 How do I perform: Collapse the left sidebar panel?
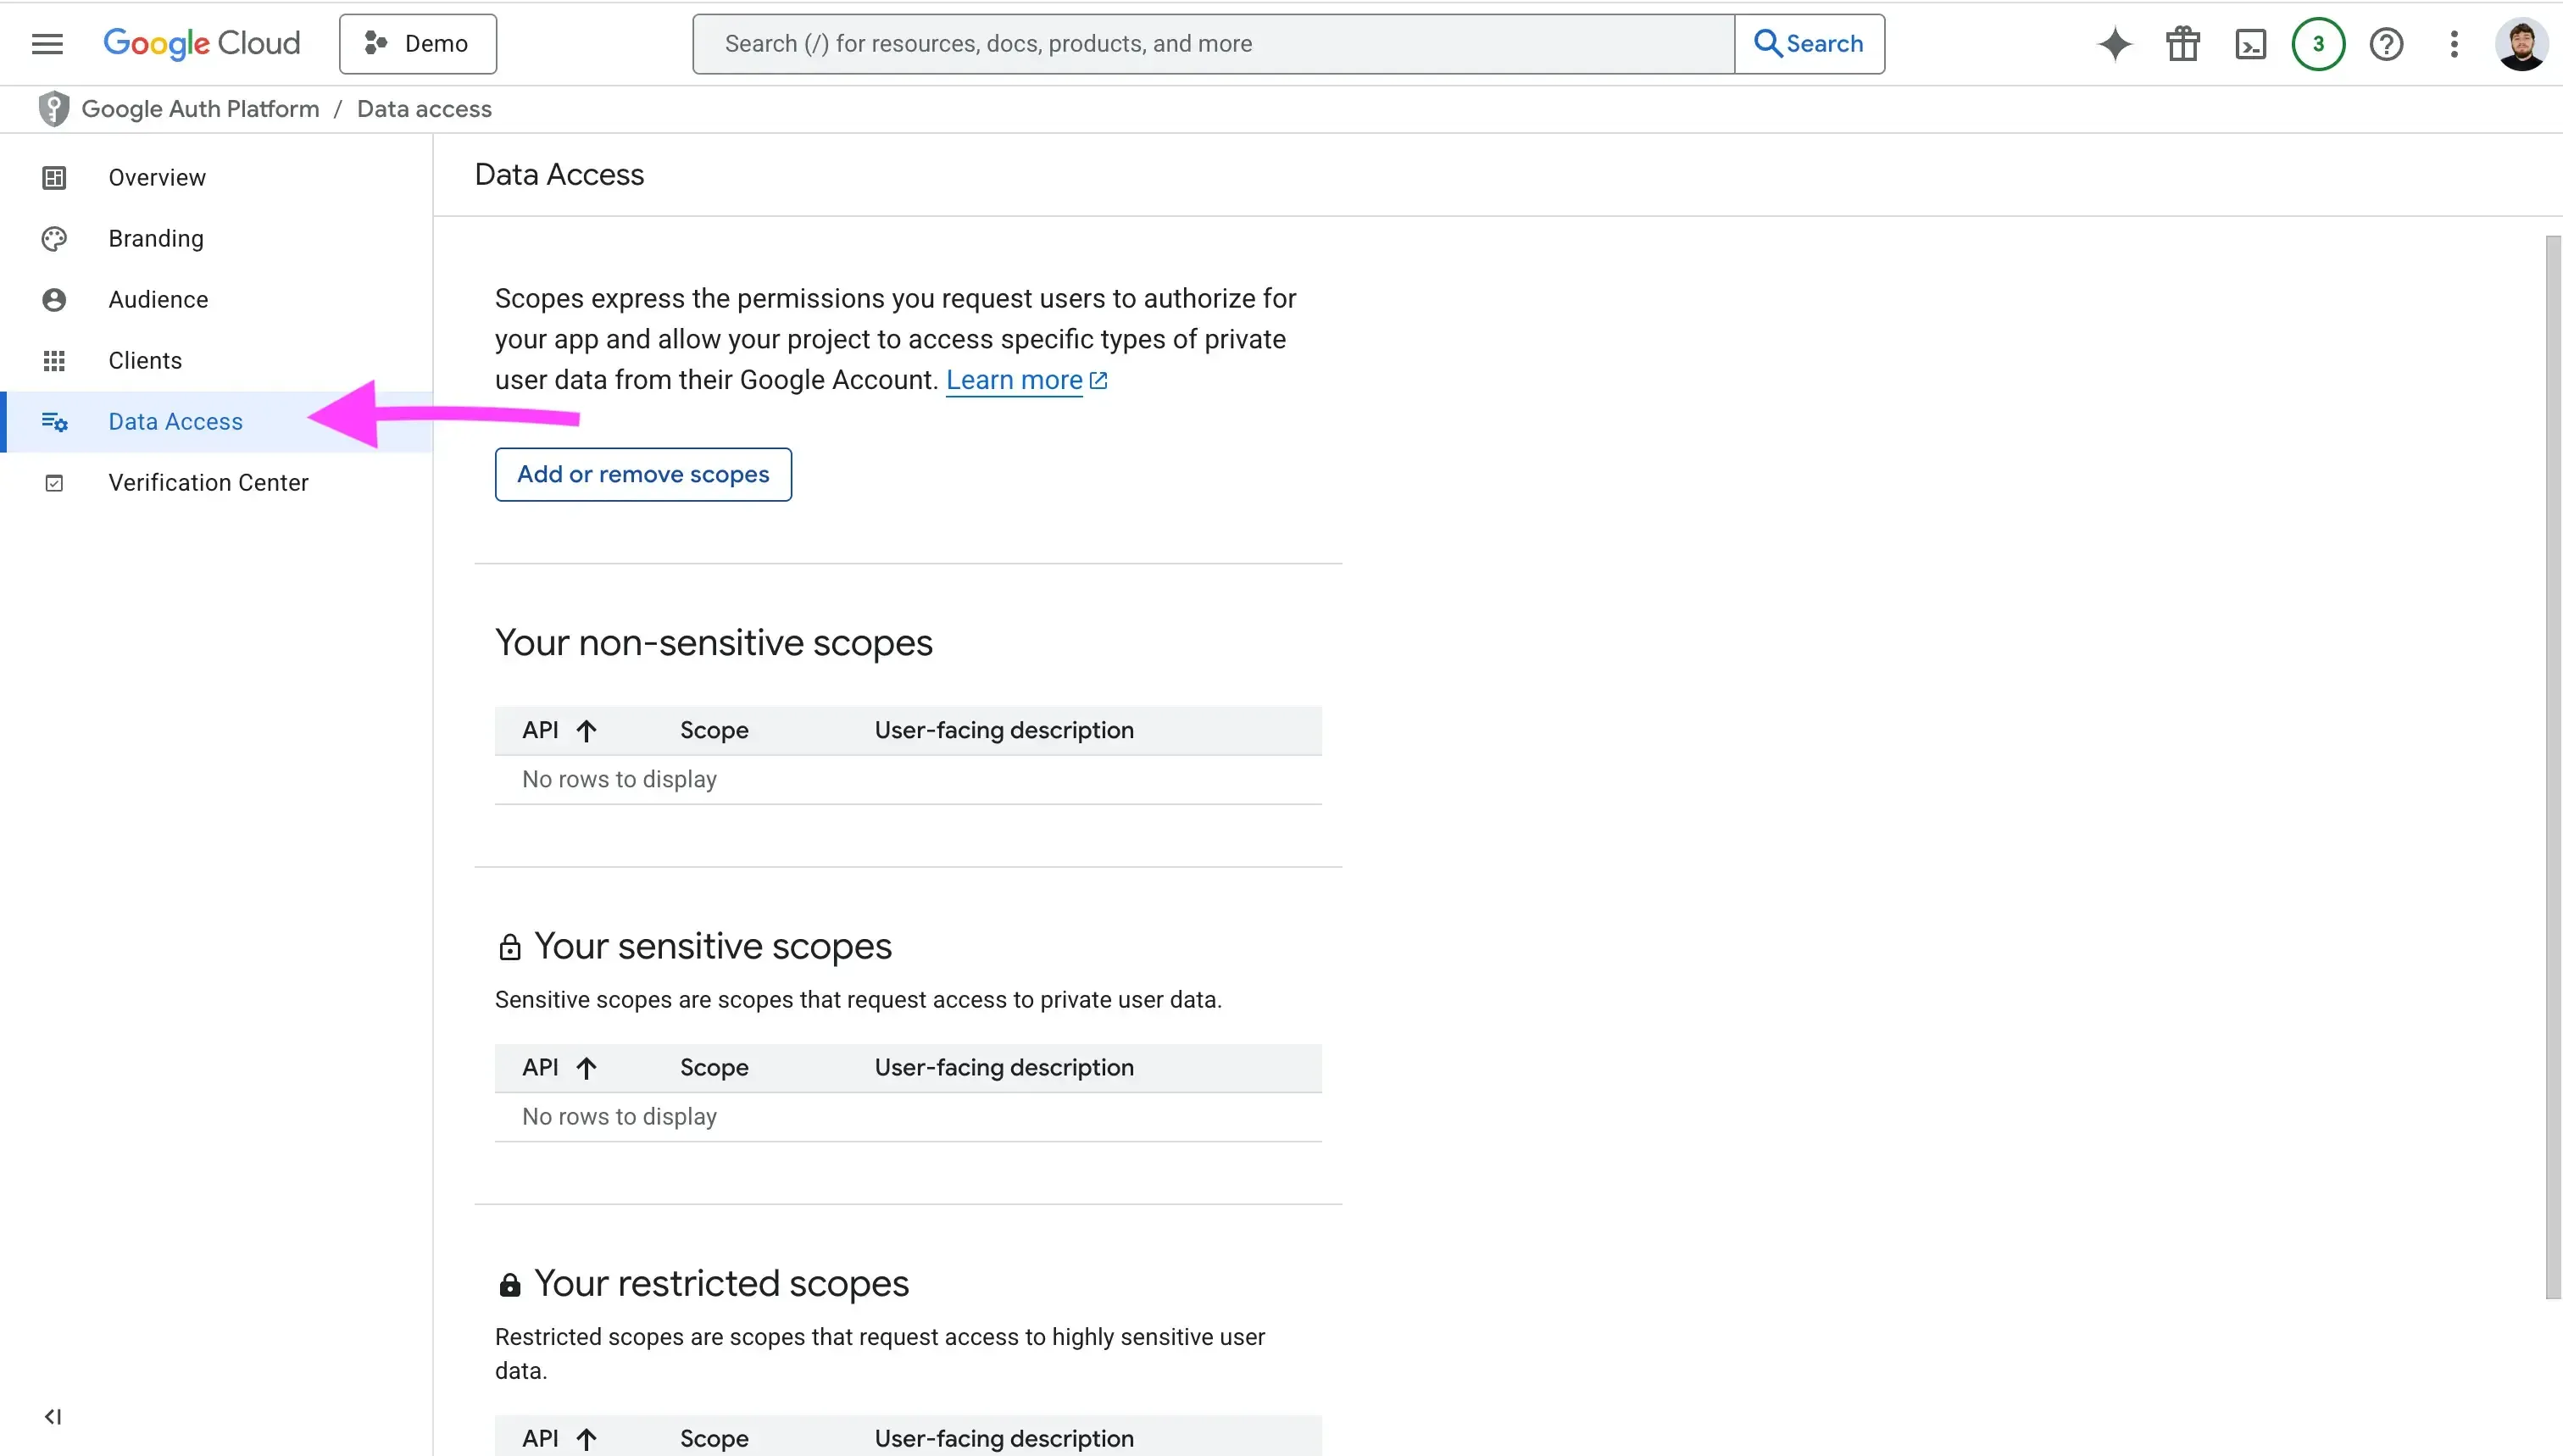click(53, 1416)
